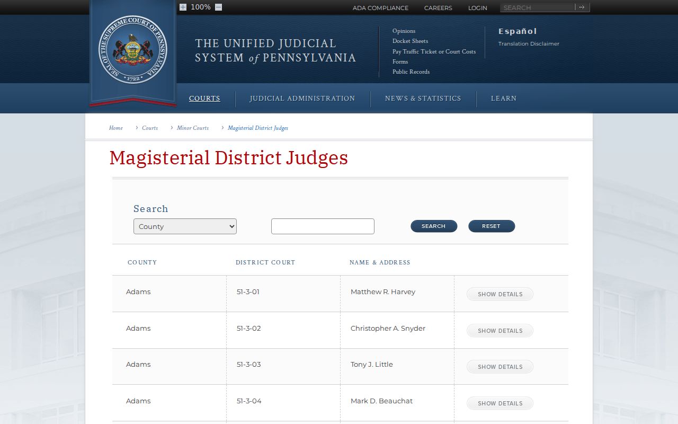
Task: Open Public Records
Action: (411, 72)
